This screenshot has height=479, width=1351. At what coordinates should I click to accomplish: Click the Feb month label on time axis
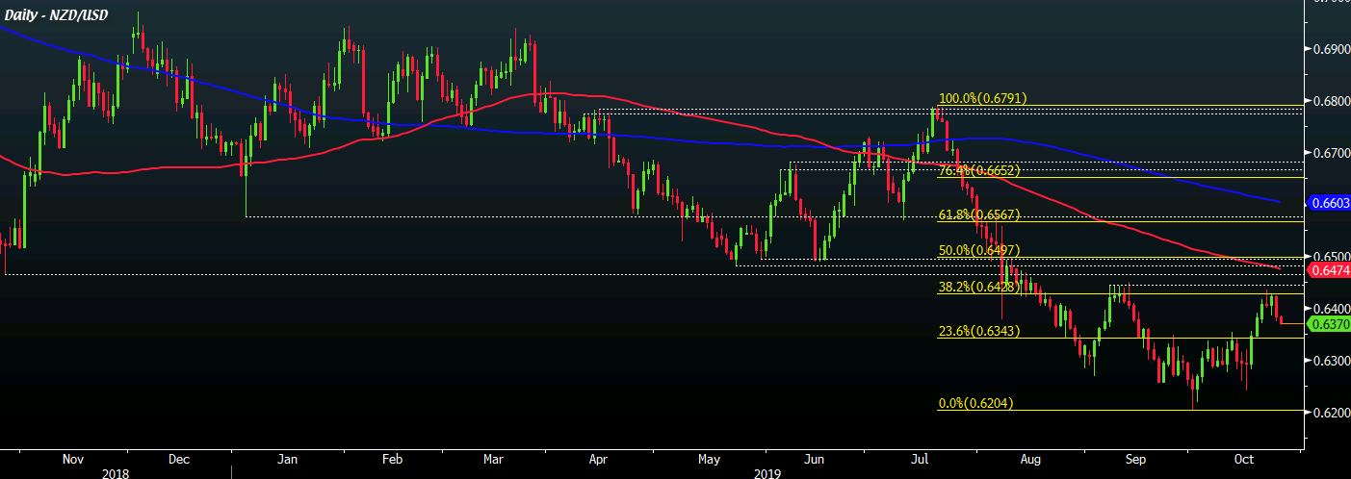[392, 460]
